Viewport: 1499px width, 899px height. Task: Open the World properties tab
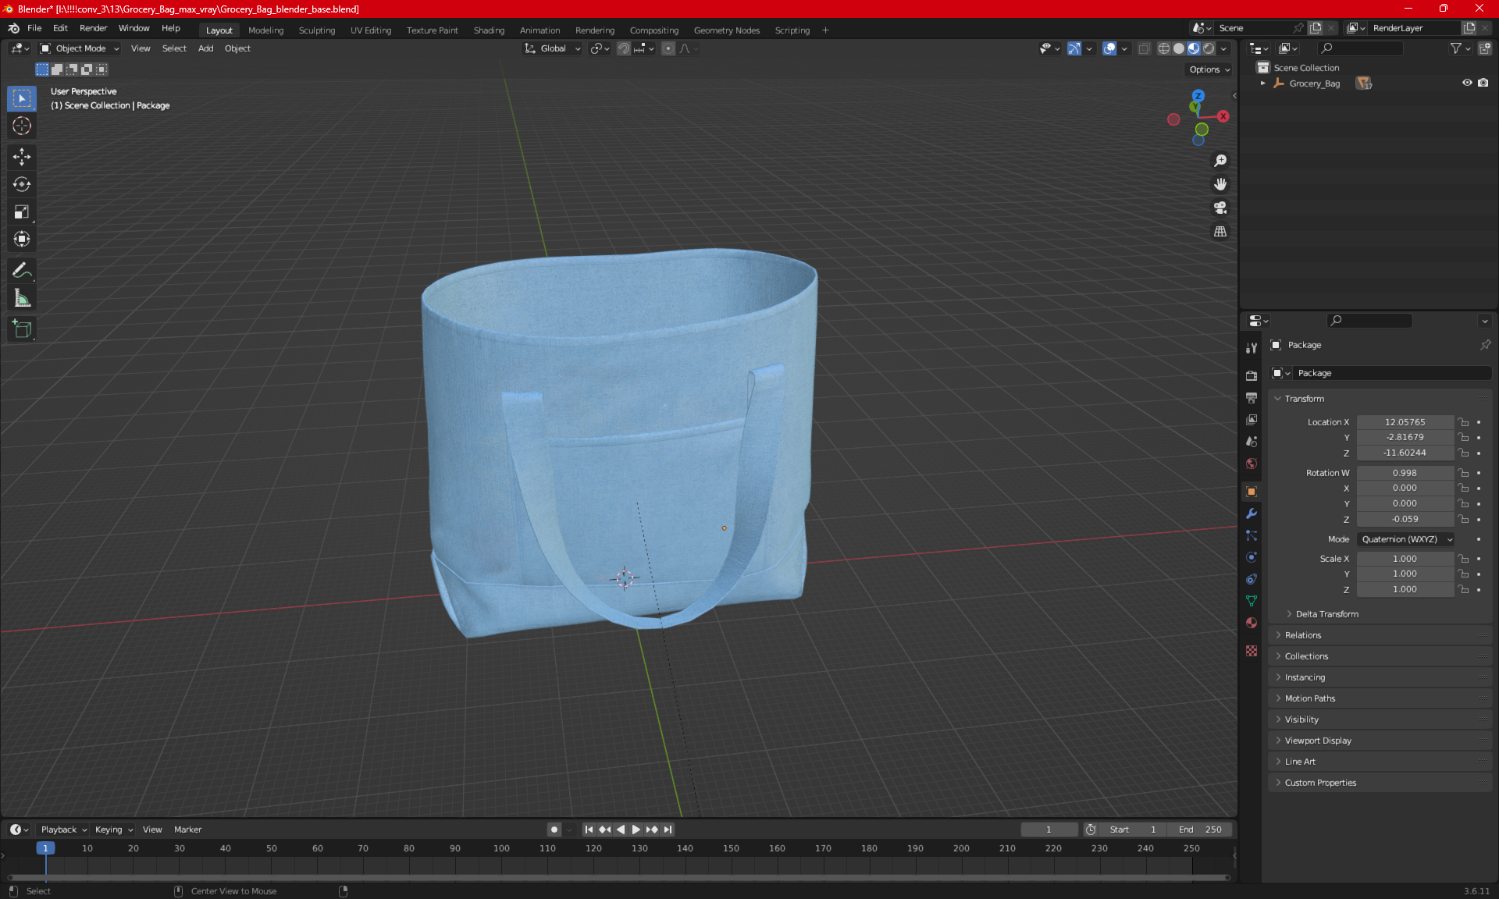tap(1252, 464)
